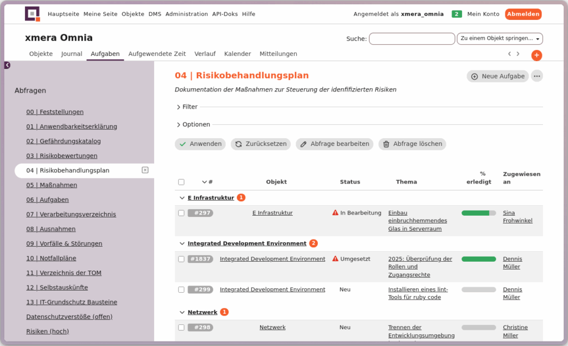Click the Neue Aufgabe button
The image size is (568, 346).
tap(498, 76)
